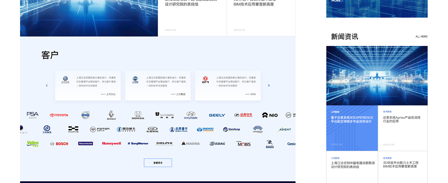Click the Dongfeng DFM logo in testimonial card

[205, 80]
